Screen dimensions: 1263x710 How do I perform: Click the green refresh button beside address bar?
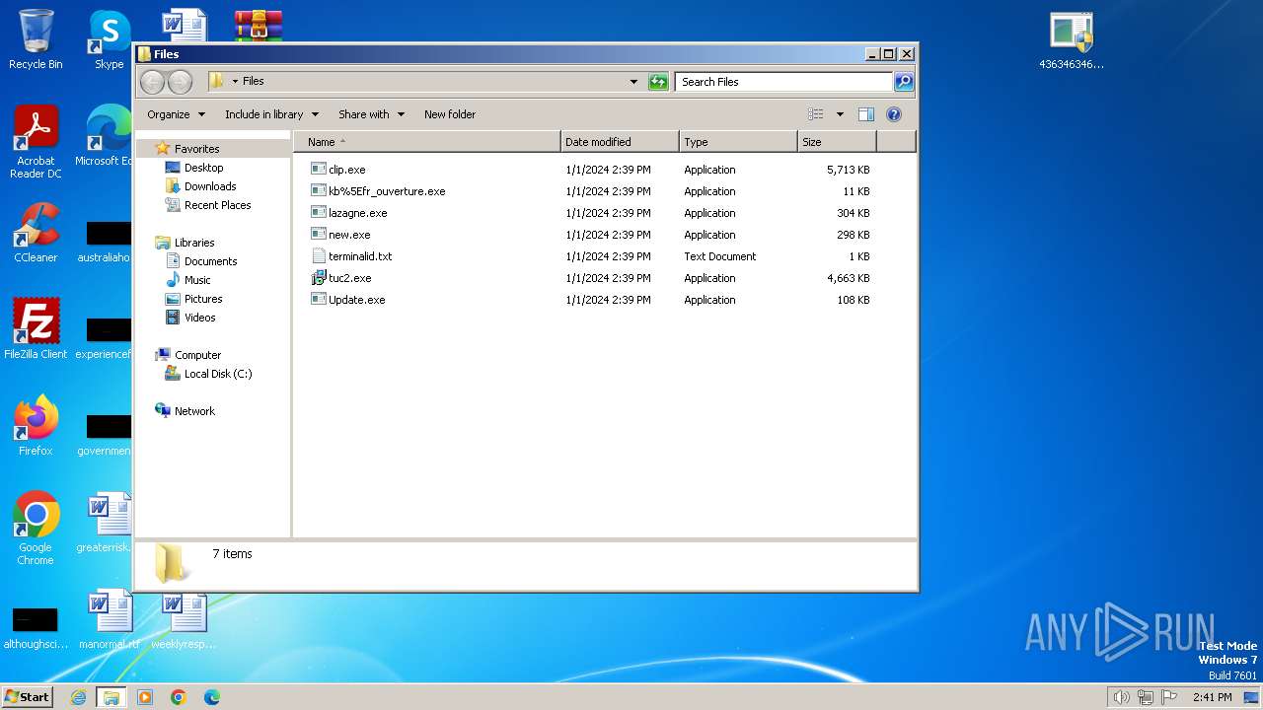[x=658, y=82]
